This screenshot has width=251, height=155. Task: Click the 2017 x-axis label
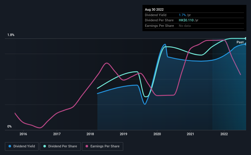(x=57, y=134)
